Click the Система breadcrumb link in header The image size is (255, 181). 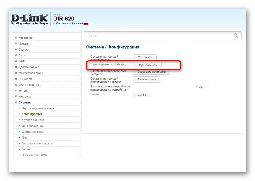pyautogui.click(x=62, y=23)
